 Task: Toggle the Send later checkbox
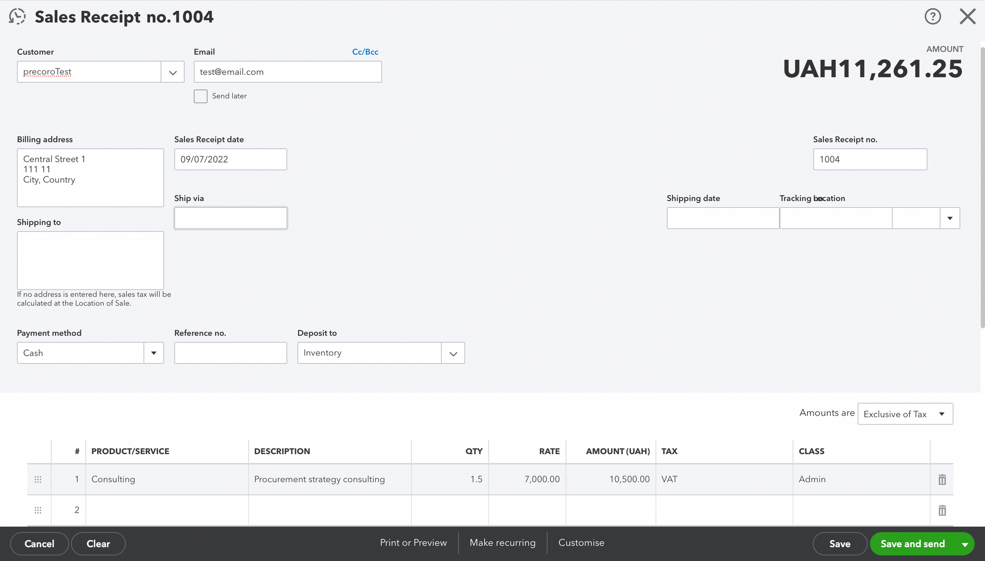200,96
